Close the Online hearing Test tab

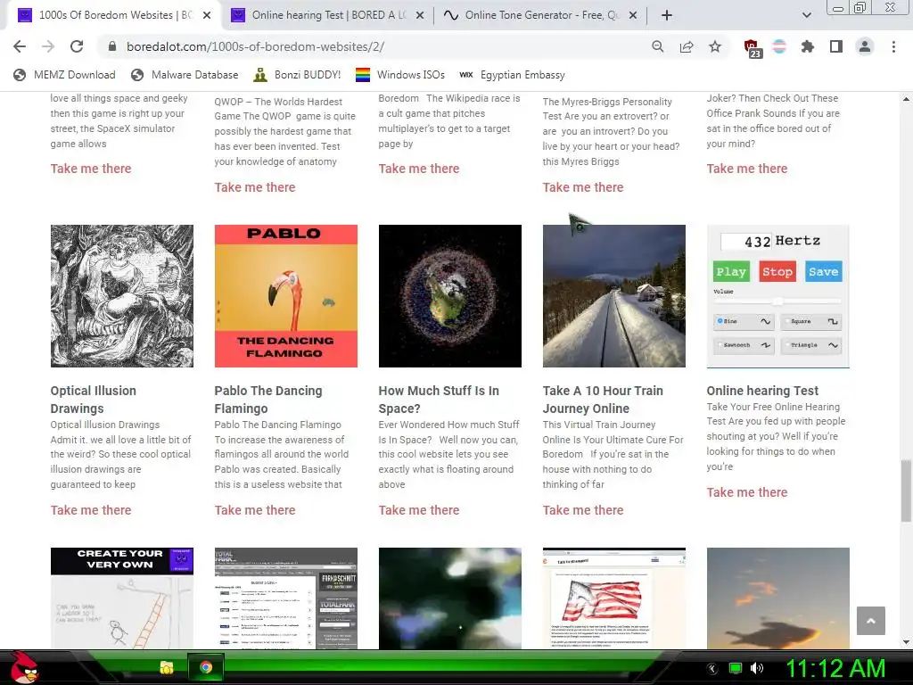(x=421, y=15)
